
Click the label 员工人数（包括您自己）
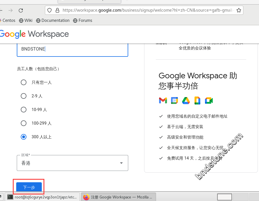point(39,69)
